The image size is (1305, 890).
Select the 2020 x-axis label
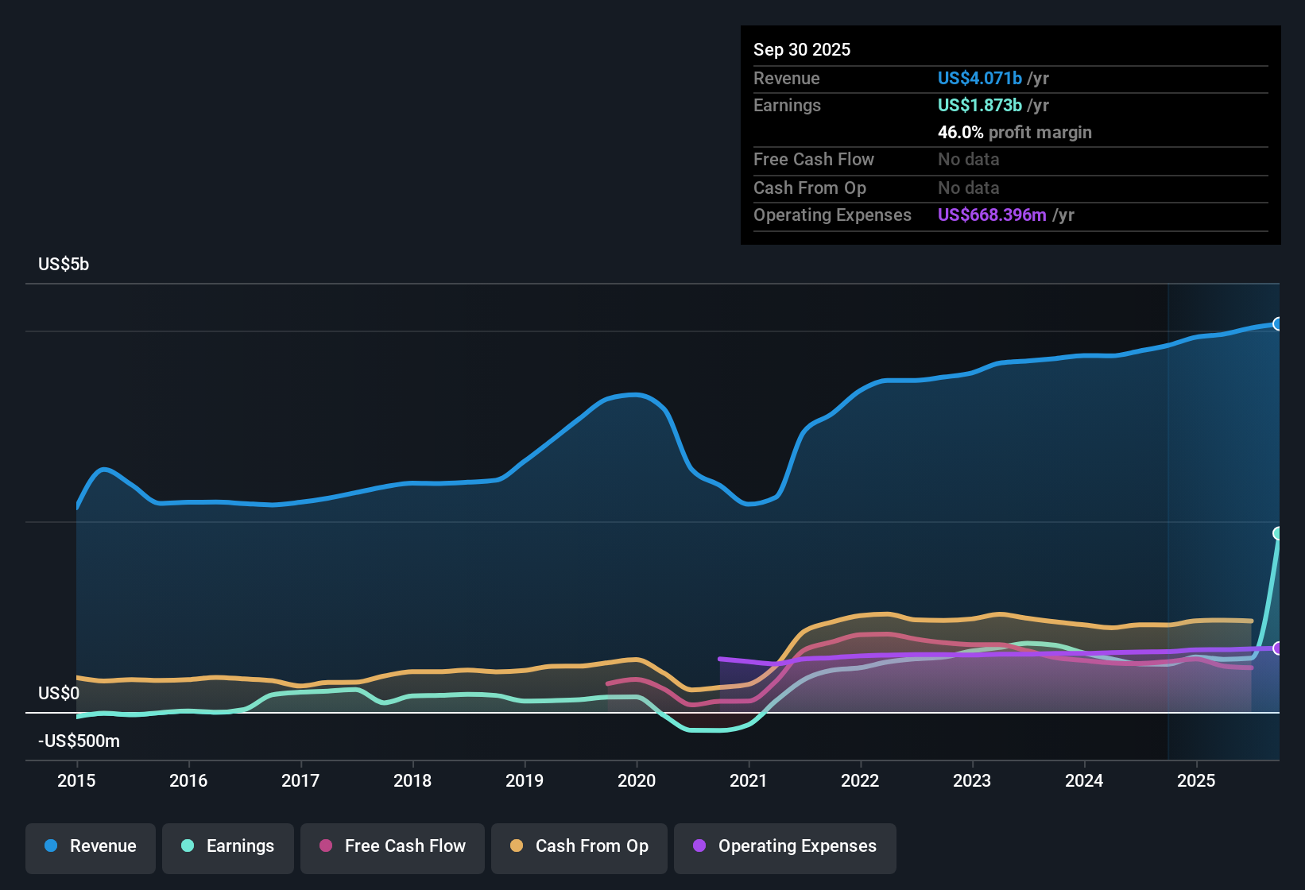click(637, 780)
